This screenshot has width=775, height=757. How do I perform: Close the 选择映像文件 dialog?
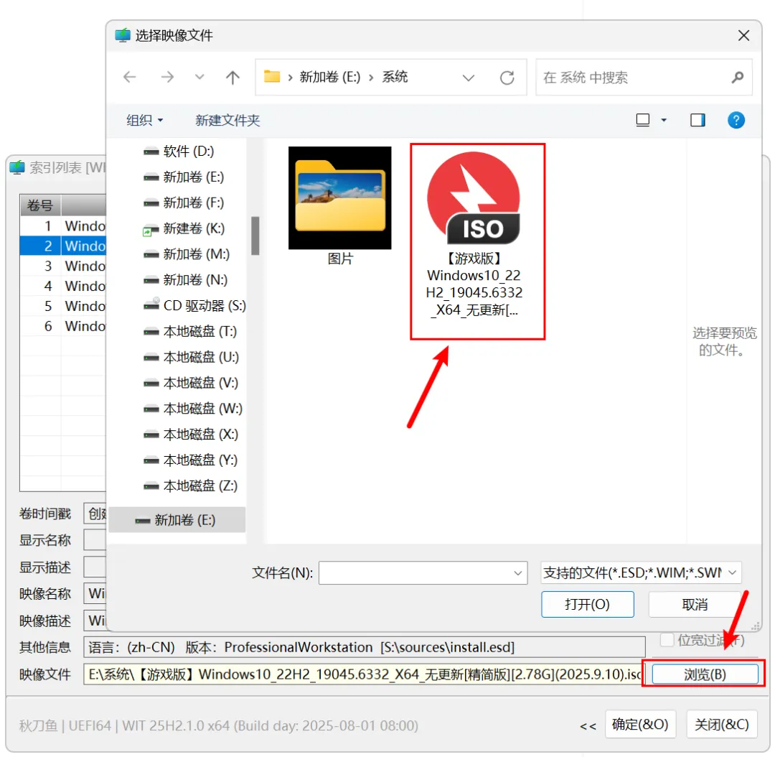[x=743, y=36]
